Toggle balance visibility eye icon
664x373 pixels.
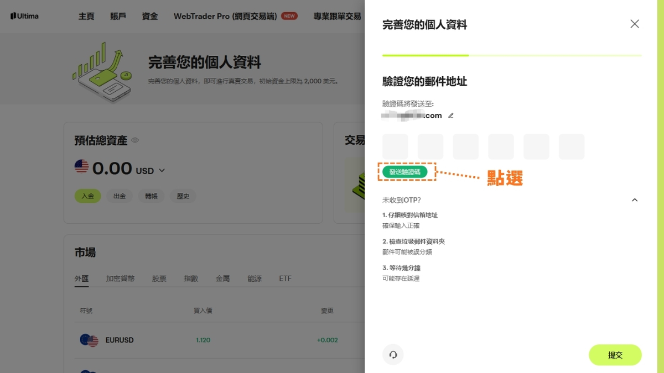pos(135,140)
